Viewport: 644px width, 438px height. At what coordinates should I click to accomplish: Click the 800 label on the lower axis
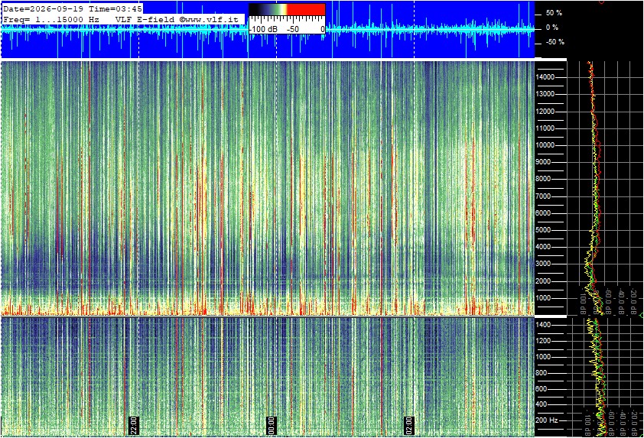[542, 373]
